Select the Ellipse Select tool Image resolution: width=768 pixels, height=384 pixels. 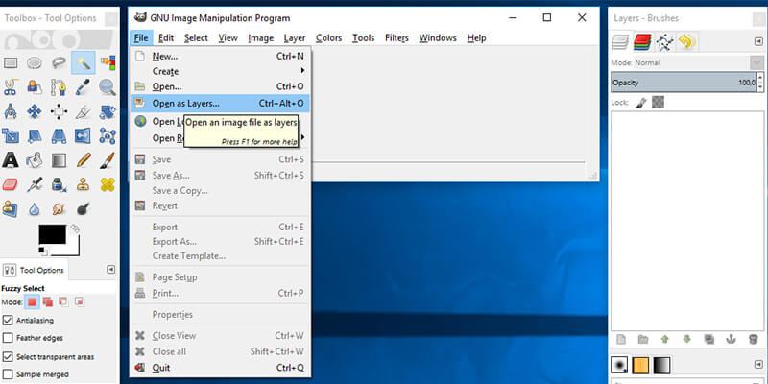coord(35,62)
